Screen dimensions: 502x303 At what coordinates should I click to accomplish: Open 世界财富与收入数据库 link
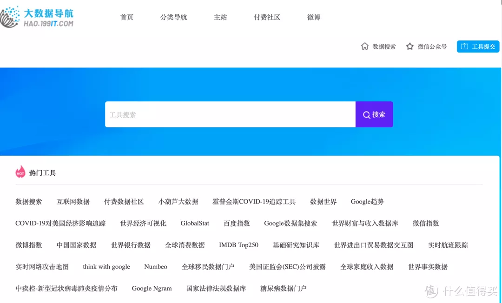(x=365, y=224)
